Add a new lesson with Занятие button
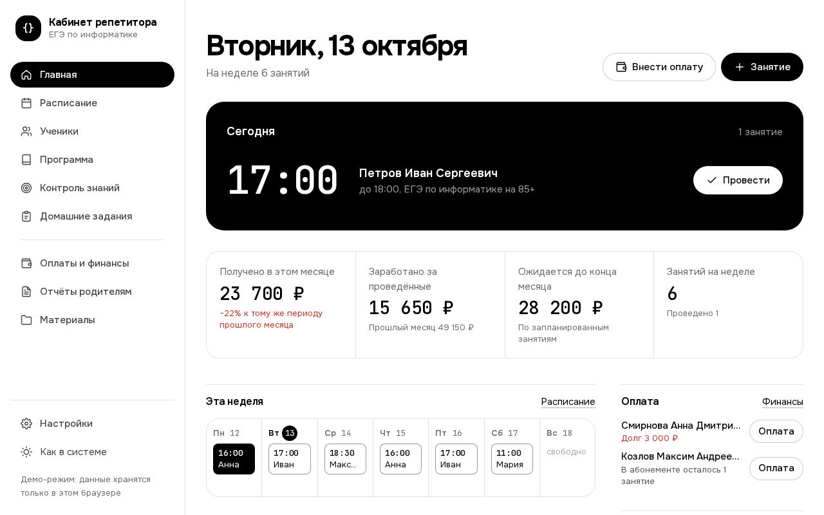This screenshot has height=515, width=824. (762, 67)
